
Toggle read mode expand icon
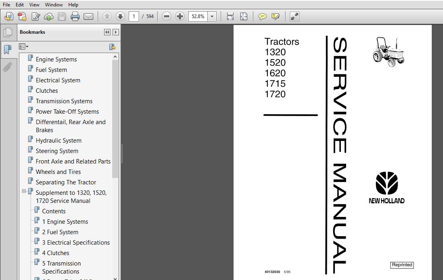pyautogui.click(x=294, y=16)
